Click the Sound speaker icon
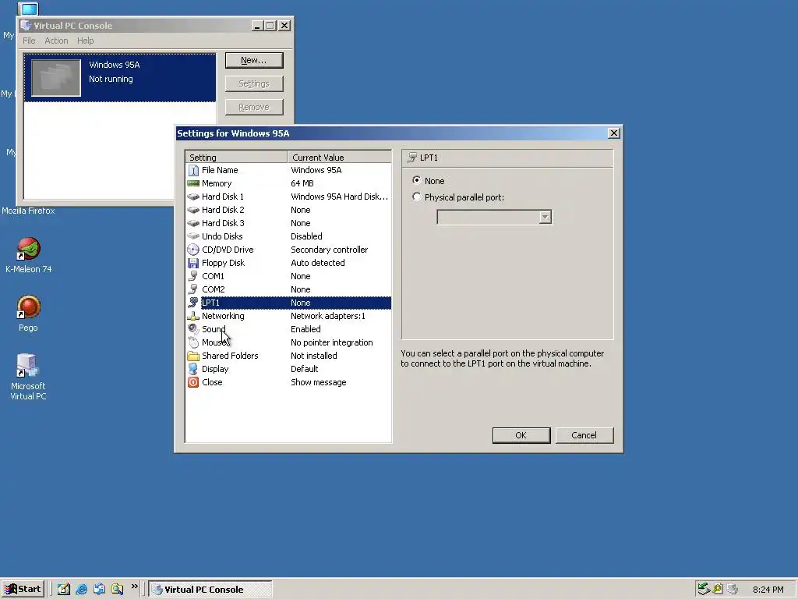This screenshot has width=798, height=599. [193, 329]
